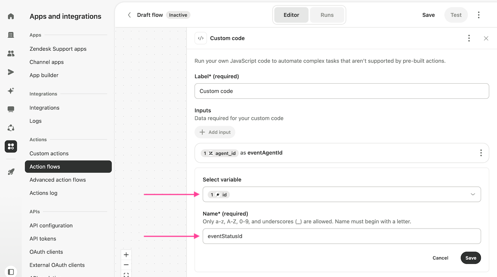Cancel the input variable edit
497x277 pixels.
click(440, 258)
